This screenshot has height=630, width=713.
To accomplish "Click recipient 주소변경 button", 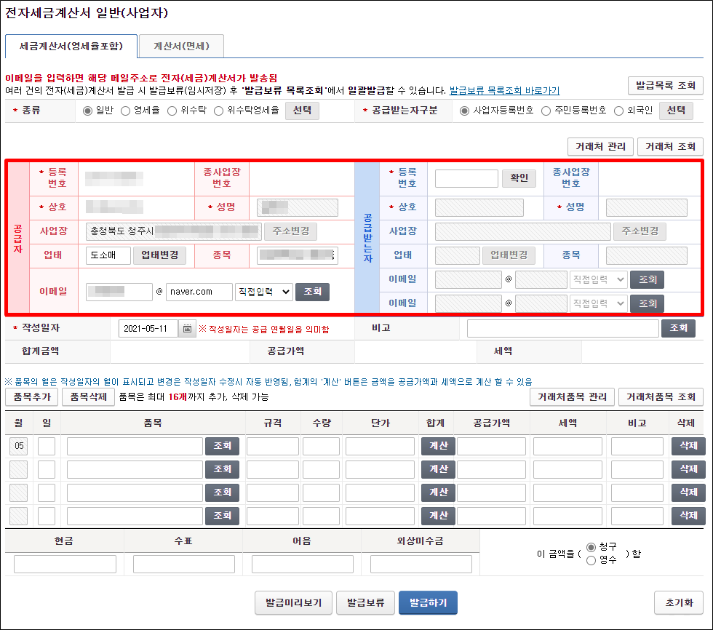I will [x=640, y=231].
